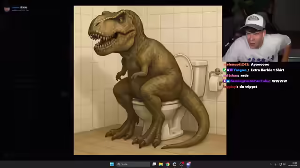
Task: Open Task View from the taskbar
Action: tap(154, 164)
